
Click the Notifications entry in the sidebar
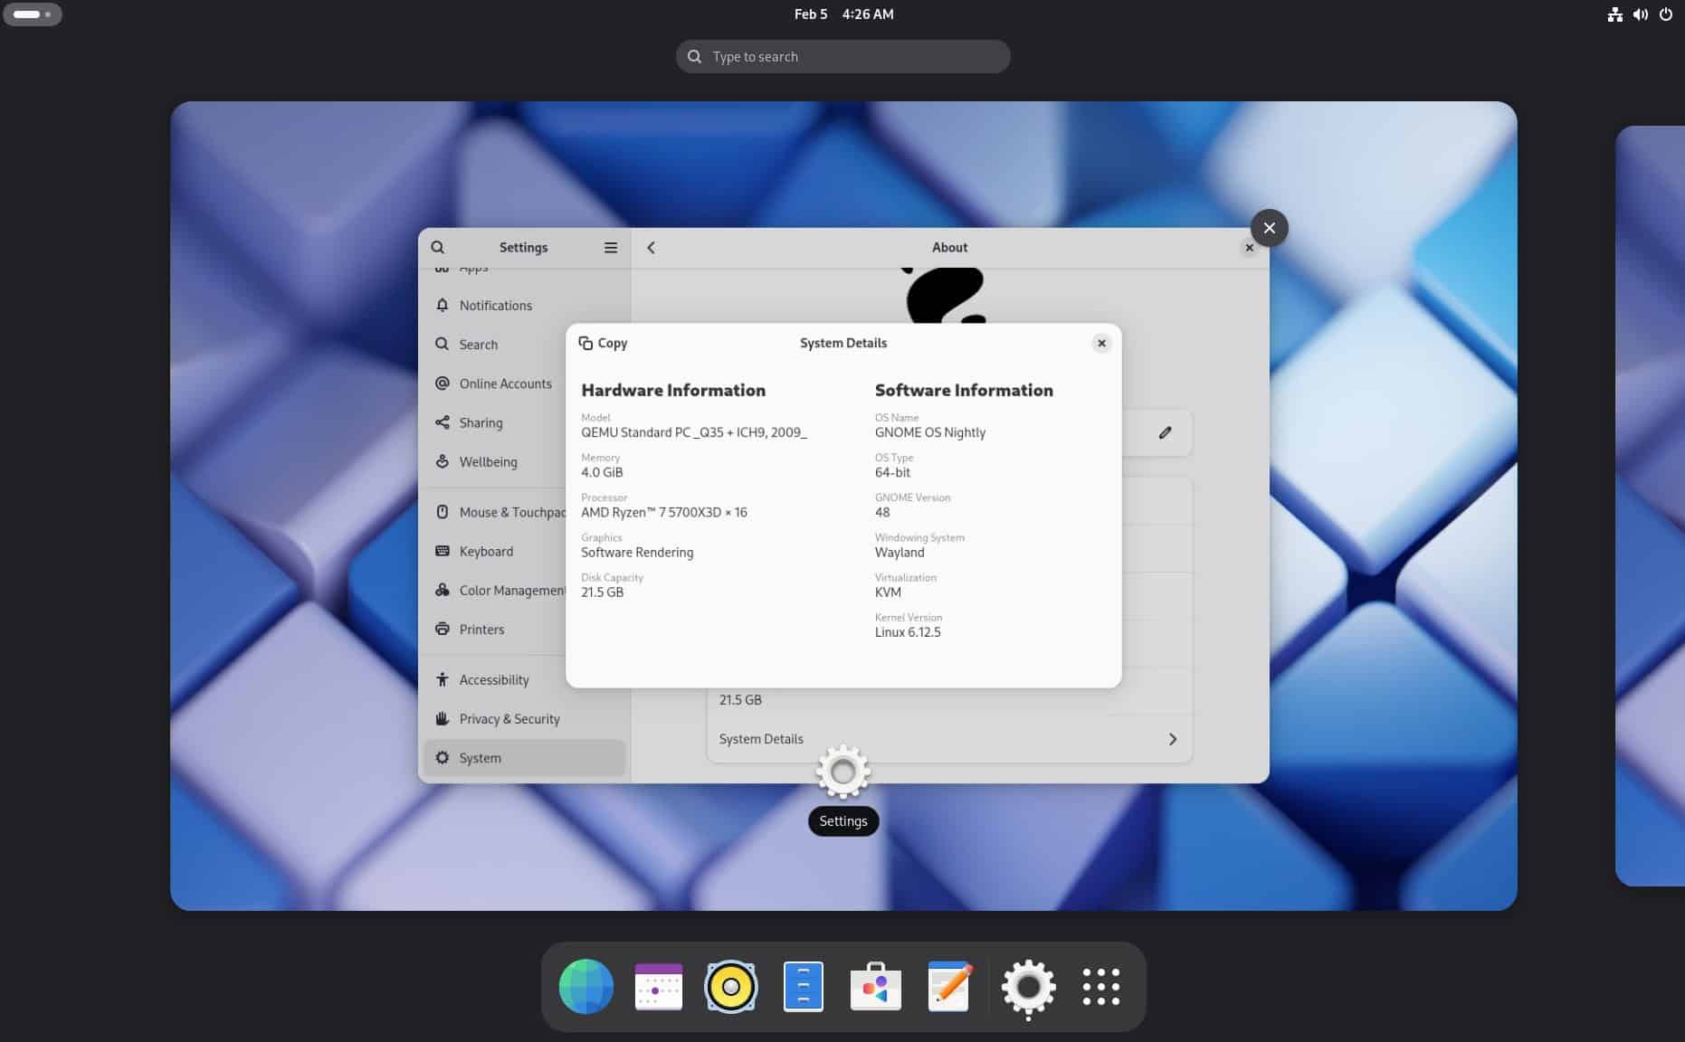(x=496, y=305)
